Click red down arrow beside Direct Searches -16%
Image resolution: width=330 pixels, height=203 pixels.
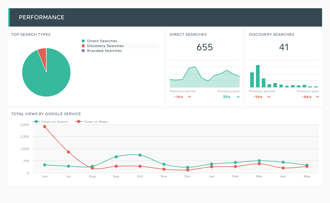[190, 97]
